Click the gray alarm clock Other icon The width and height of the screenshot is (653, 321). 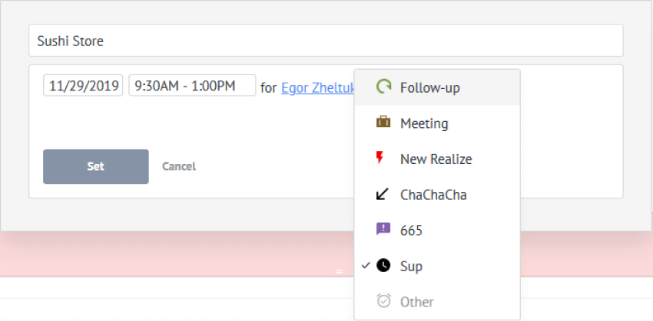point(383,300)
